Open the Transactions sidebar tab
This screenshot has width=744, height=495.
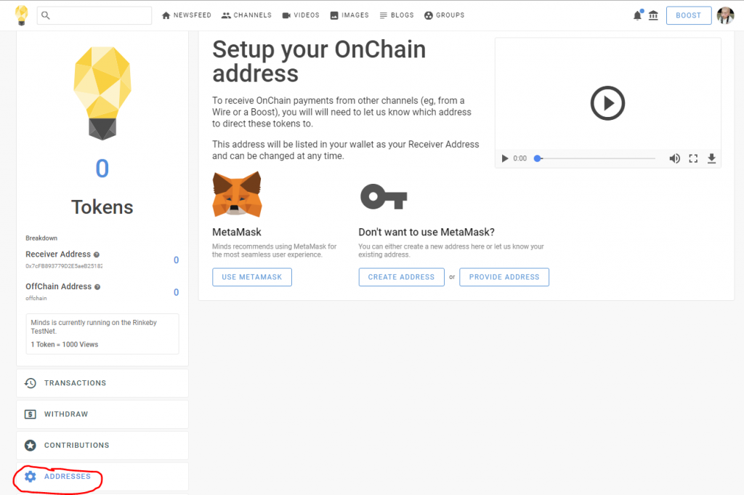point(102,383)
